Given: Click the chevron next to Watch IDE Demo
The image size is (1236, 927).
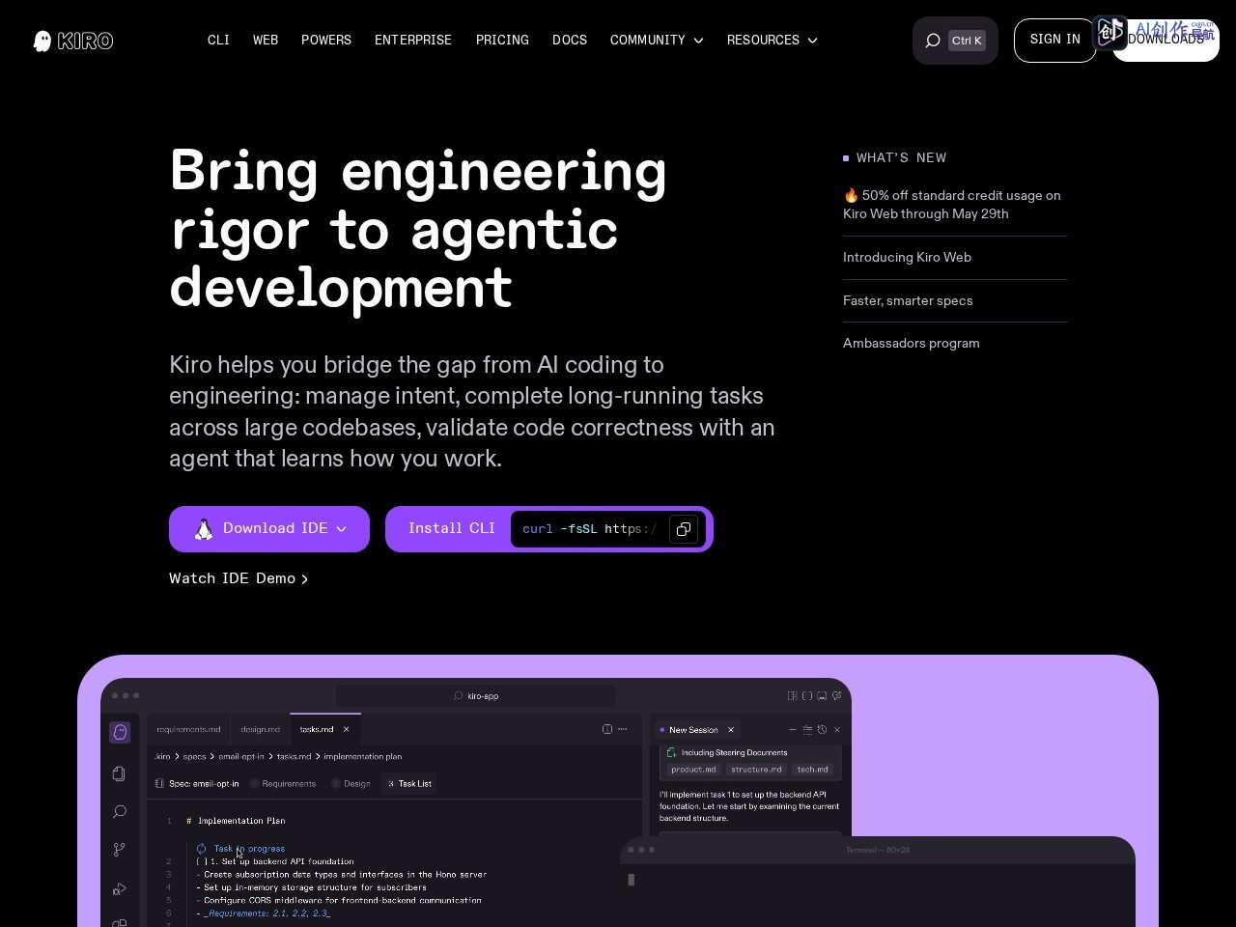Looking at the screenshot, I should pos(304,579).
